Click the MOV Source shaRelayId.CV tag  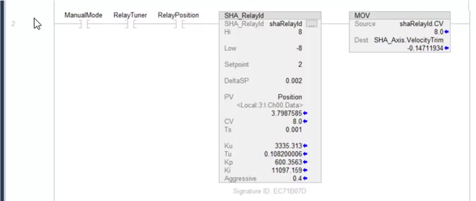point(421,24)
